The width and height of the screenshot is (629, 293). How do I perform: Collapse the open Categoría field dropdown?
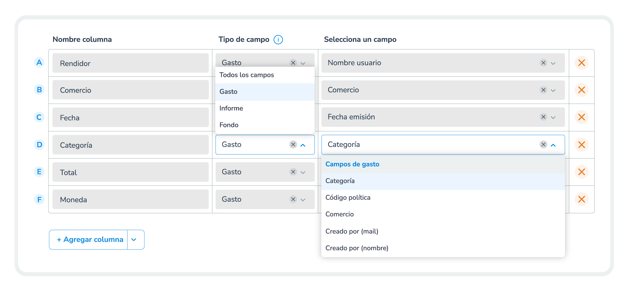(553, 145)
